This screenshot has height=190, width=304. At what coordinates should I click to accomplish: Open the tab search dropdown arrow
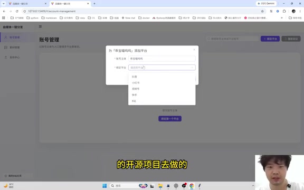3,4
